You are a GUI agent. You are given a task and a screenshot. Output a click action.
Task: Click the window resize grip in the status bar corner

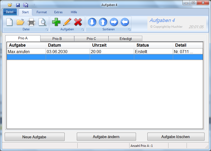[x=207, y=147]
